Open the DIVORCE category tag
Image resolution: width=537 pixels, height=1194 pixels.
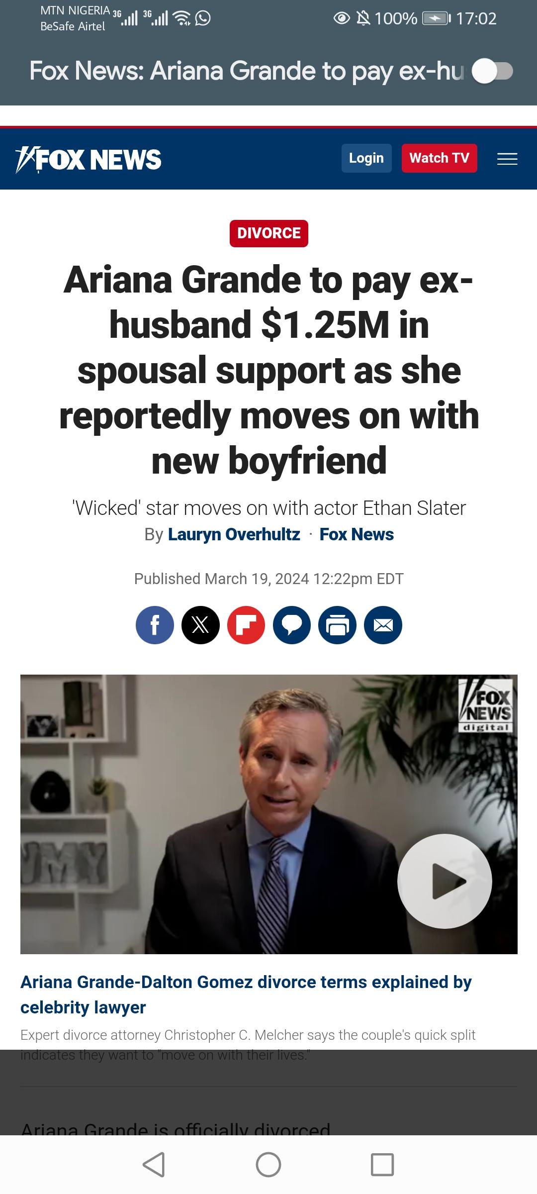(269, 233)
